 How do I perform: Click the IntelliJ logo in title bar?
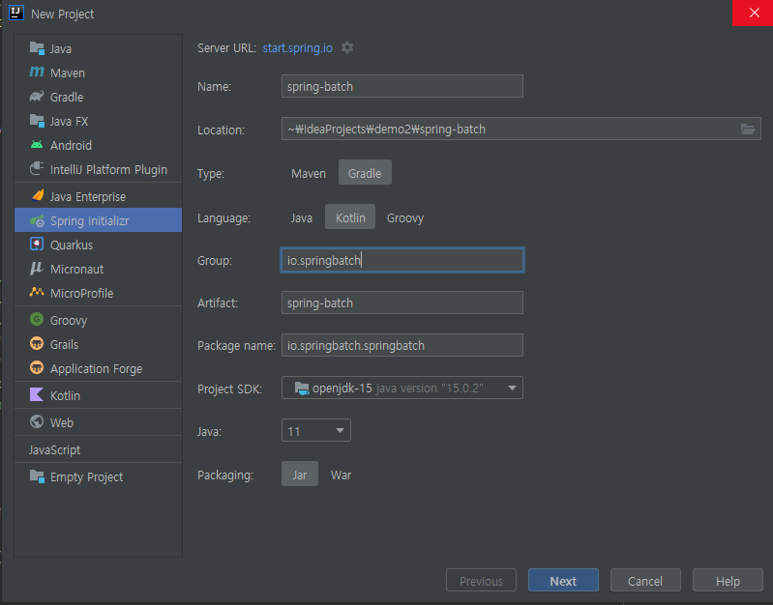point(16,13)
